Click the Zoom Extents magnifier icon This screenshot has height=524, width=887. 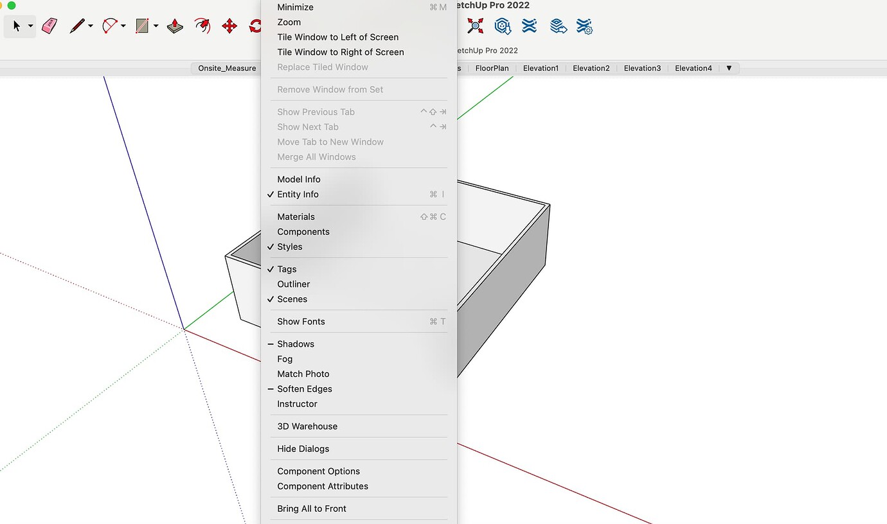point(475,26)
